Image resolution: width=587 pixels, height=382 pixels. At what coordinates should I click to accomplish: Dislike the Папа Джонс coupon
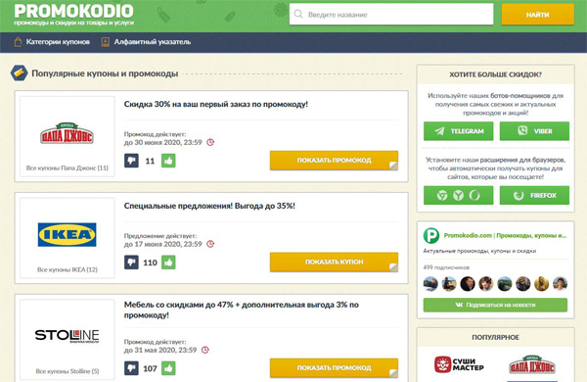pyautogui.click(x=131, y=161)
